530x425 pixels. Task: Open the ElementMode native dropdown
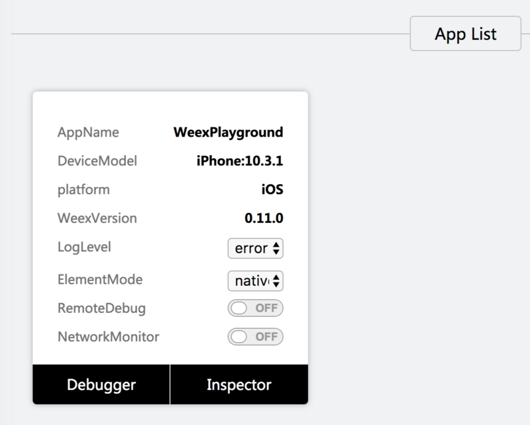pyautogui.click(x=256, y=281)
